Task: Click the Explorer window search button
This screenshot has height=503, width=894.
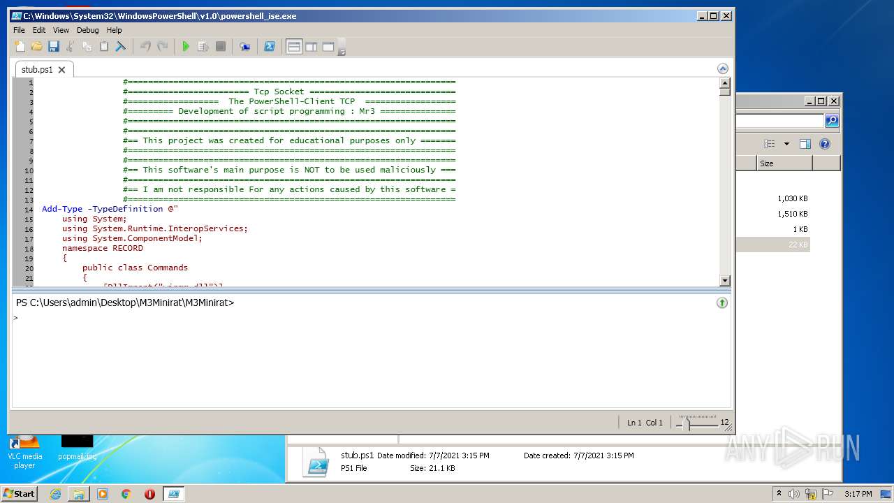Action: click(x=832, y=121)
